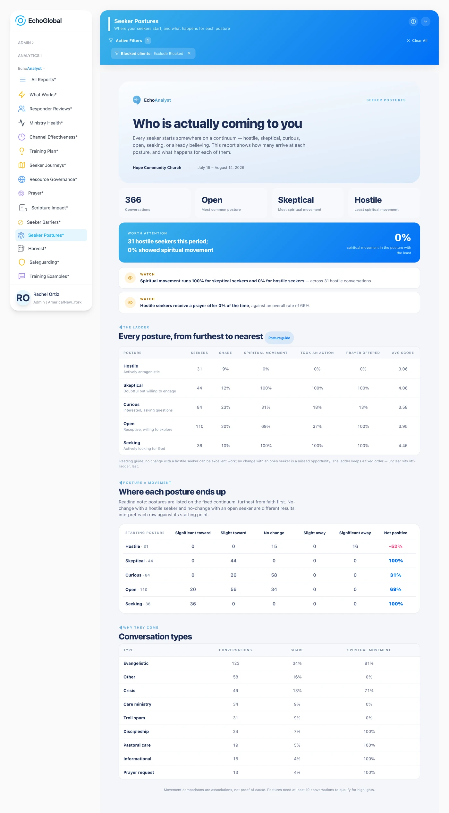Open the help question-mark icon
Screen dimensions: 449x813
pyautogui.click(x=413, y=21)
